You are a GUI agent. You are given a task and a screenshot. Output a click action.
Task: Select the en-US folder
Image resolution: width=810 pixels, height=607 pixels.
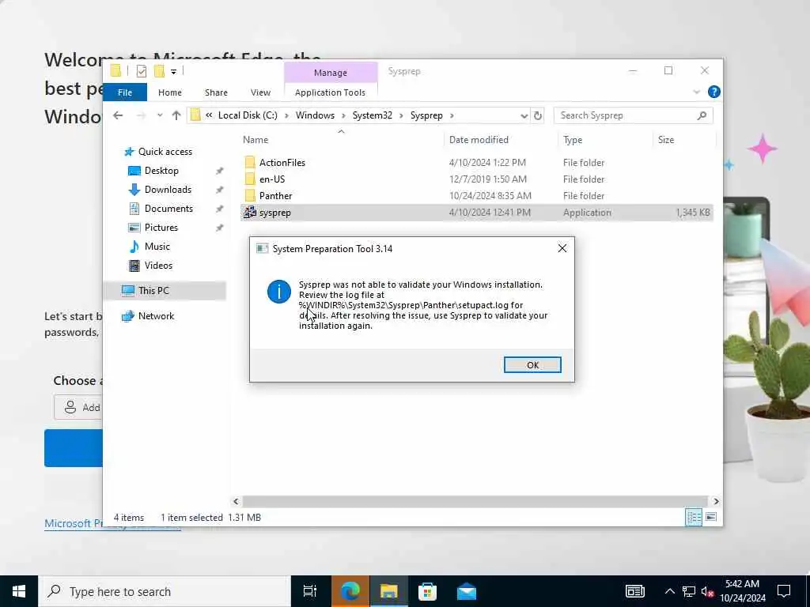click(272, 179)
